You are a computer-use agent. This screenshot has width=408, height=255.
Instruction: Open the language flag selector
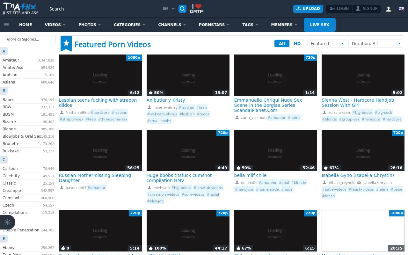click(401, 9)
